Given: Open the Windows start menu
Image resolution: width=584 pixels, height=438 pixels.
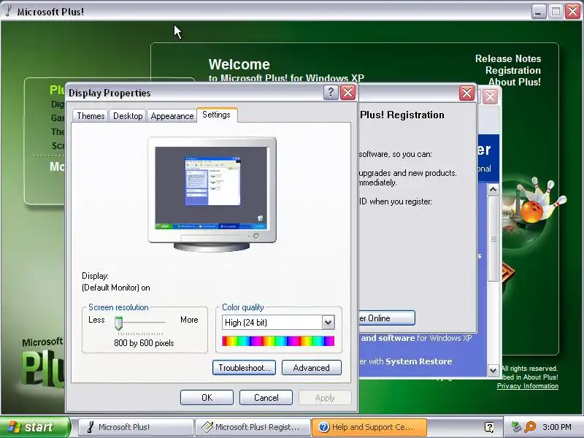Looking at the screenshot, I should pos(35,427).
